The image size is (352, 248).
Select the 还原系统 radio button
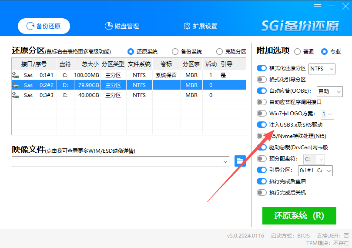point(131,52)
